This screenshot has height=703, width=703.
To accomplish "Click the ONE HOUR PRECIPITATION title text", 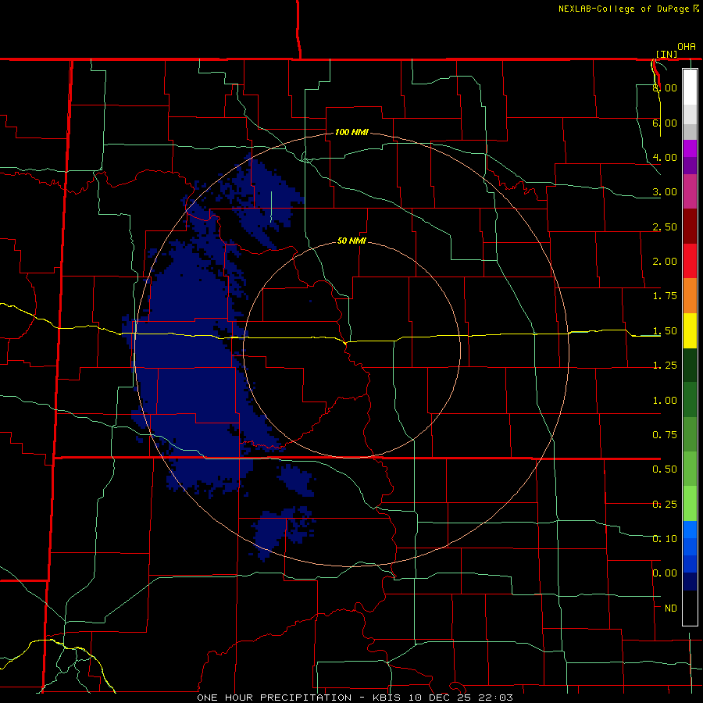I will click(274, 698).
